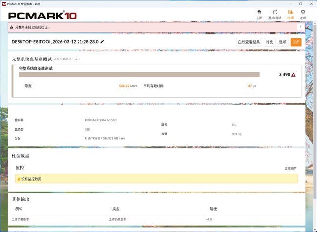Switch to the 结果 results tab
Screen dimensions: 317x232
[x=291, y=15]
